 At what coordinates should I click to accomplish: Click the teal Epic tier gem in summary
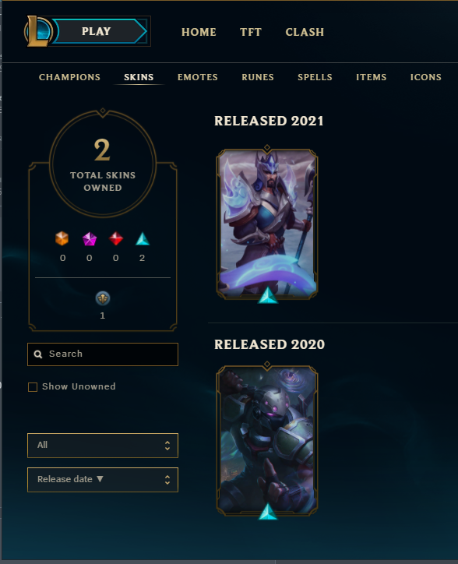143,239
